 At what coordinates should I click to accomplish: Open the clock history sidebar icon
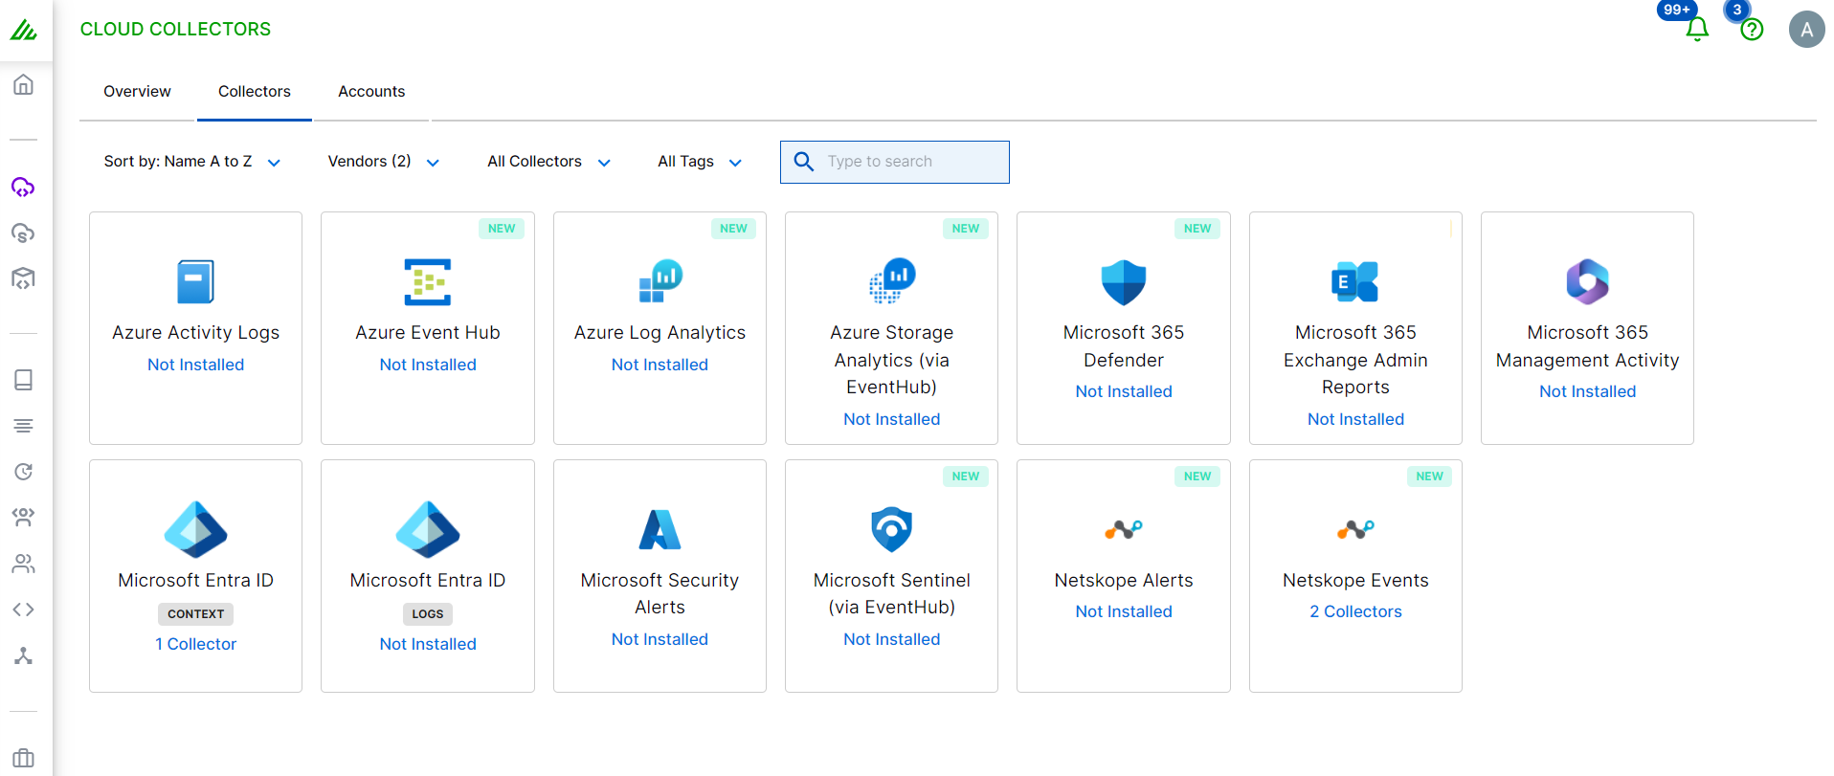point(24,472)
